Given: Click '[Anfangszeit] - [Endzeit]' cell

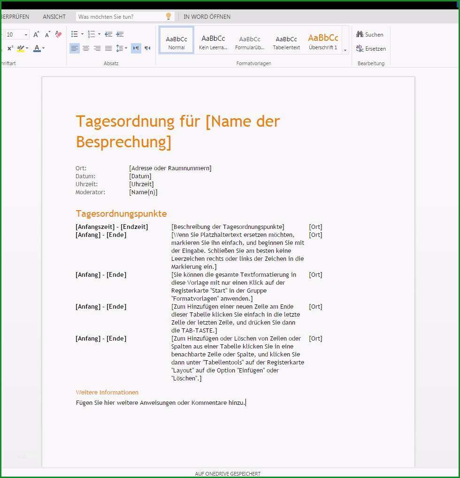Looking at the screenshot, I should (x=112, y=227).
